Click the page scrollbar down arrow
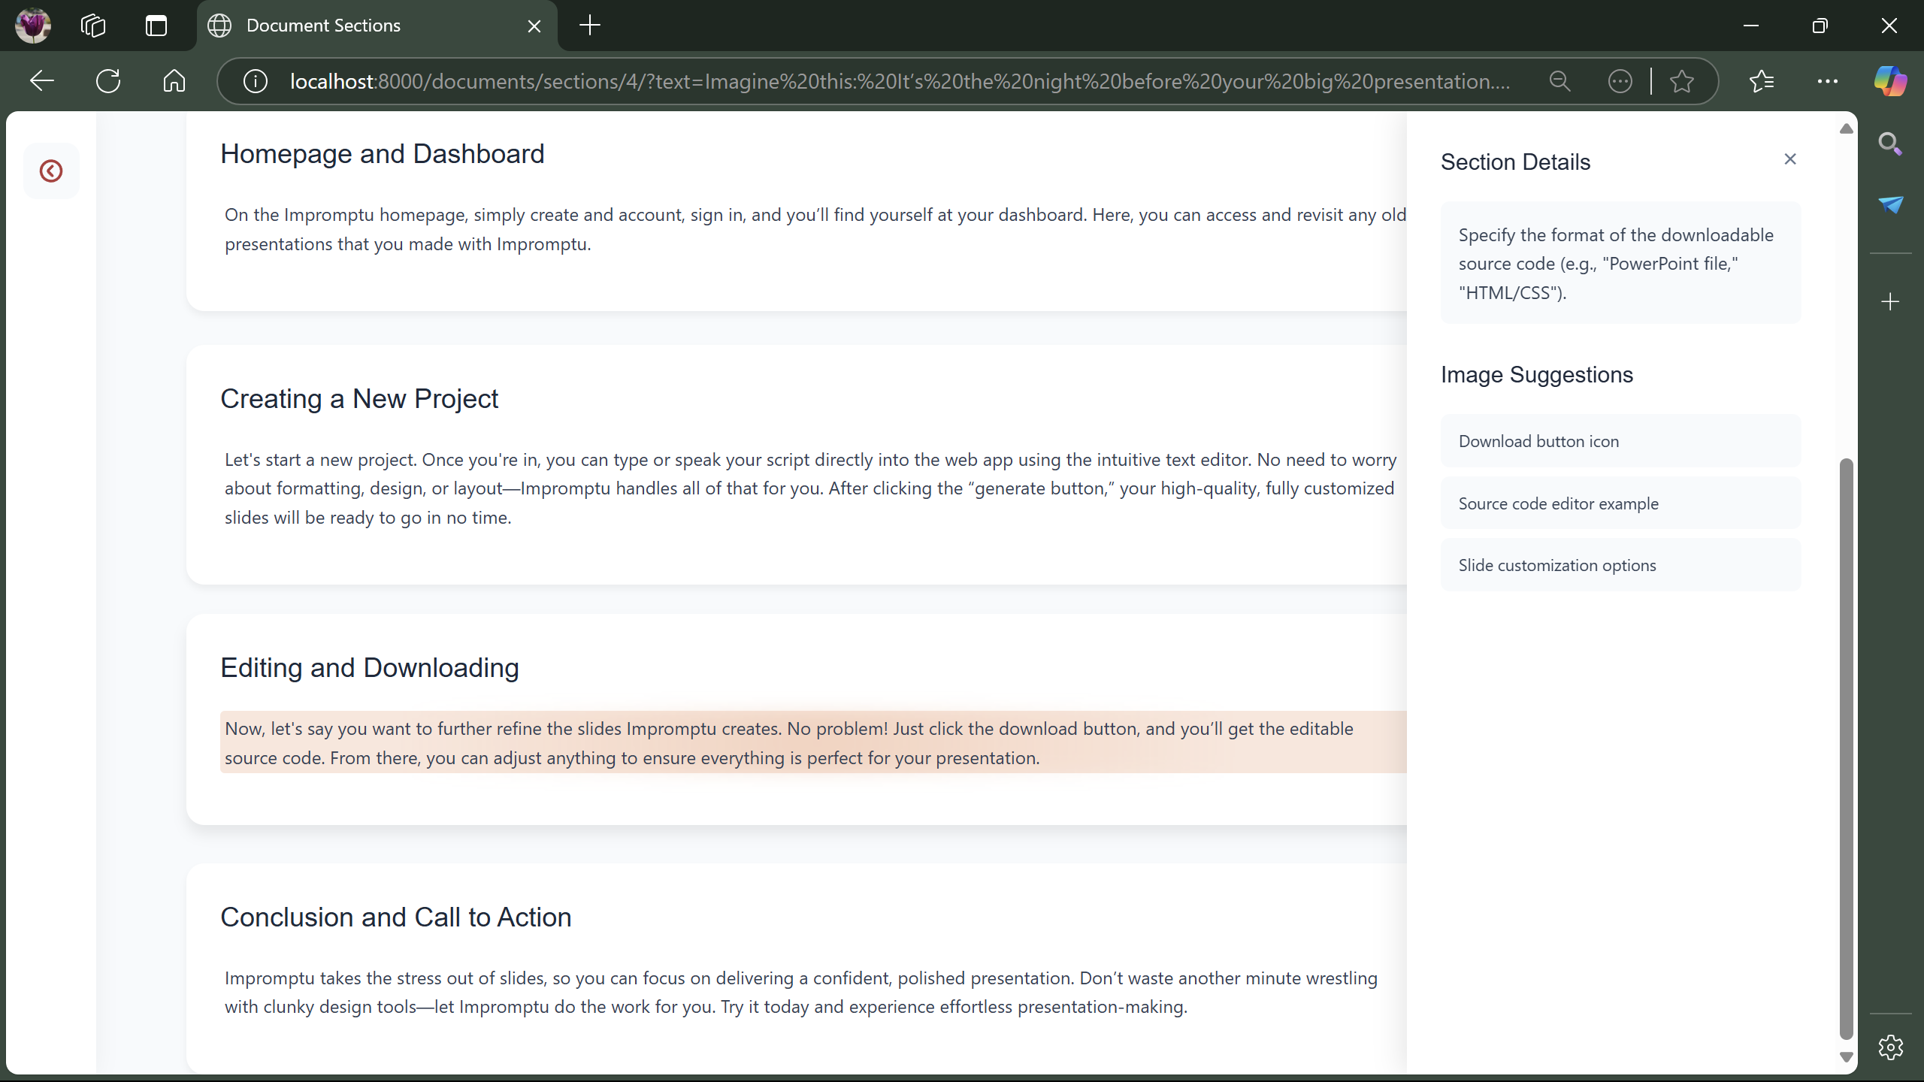This screenshot has width=1924, height=1082. click(x=1846, y=1057)
